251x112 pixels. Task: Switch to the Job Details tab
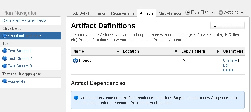click(x=81, y=13)
